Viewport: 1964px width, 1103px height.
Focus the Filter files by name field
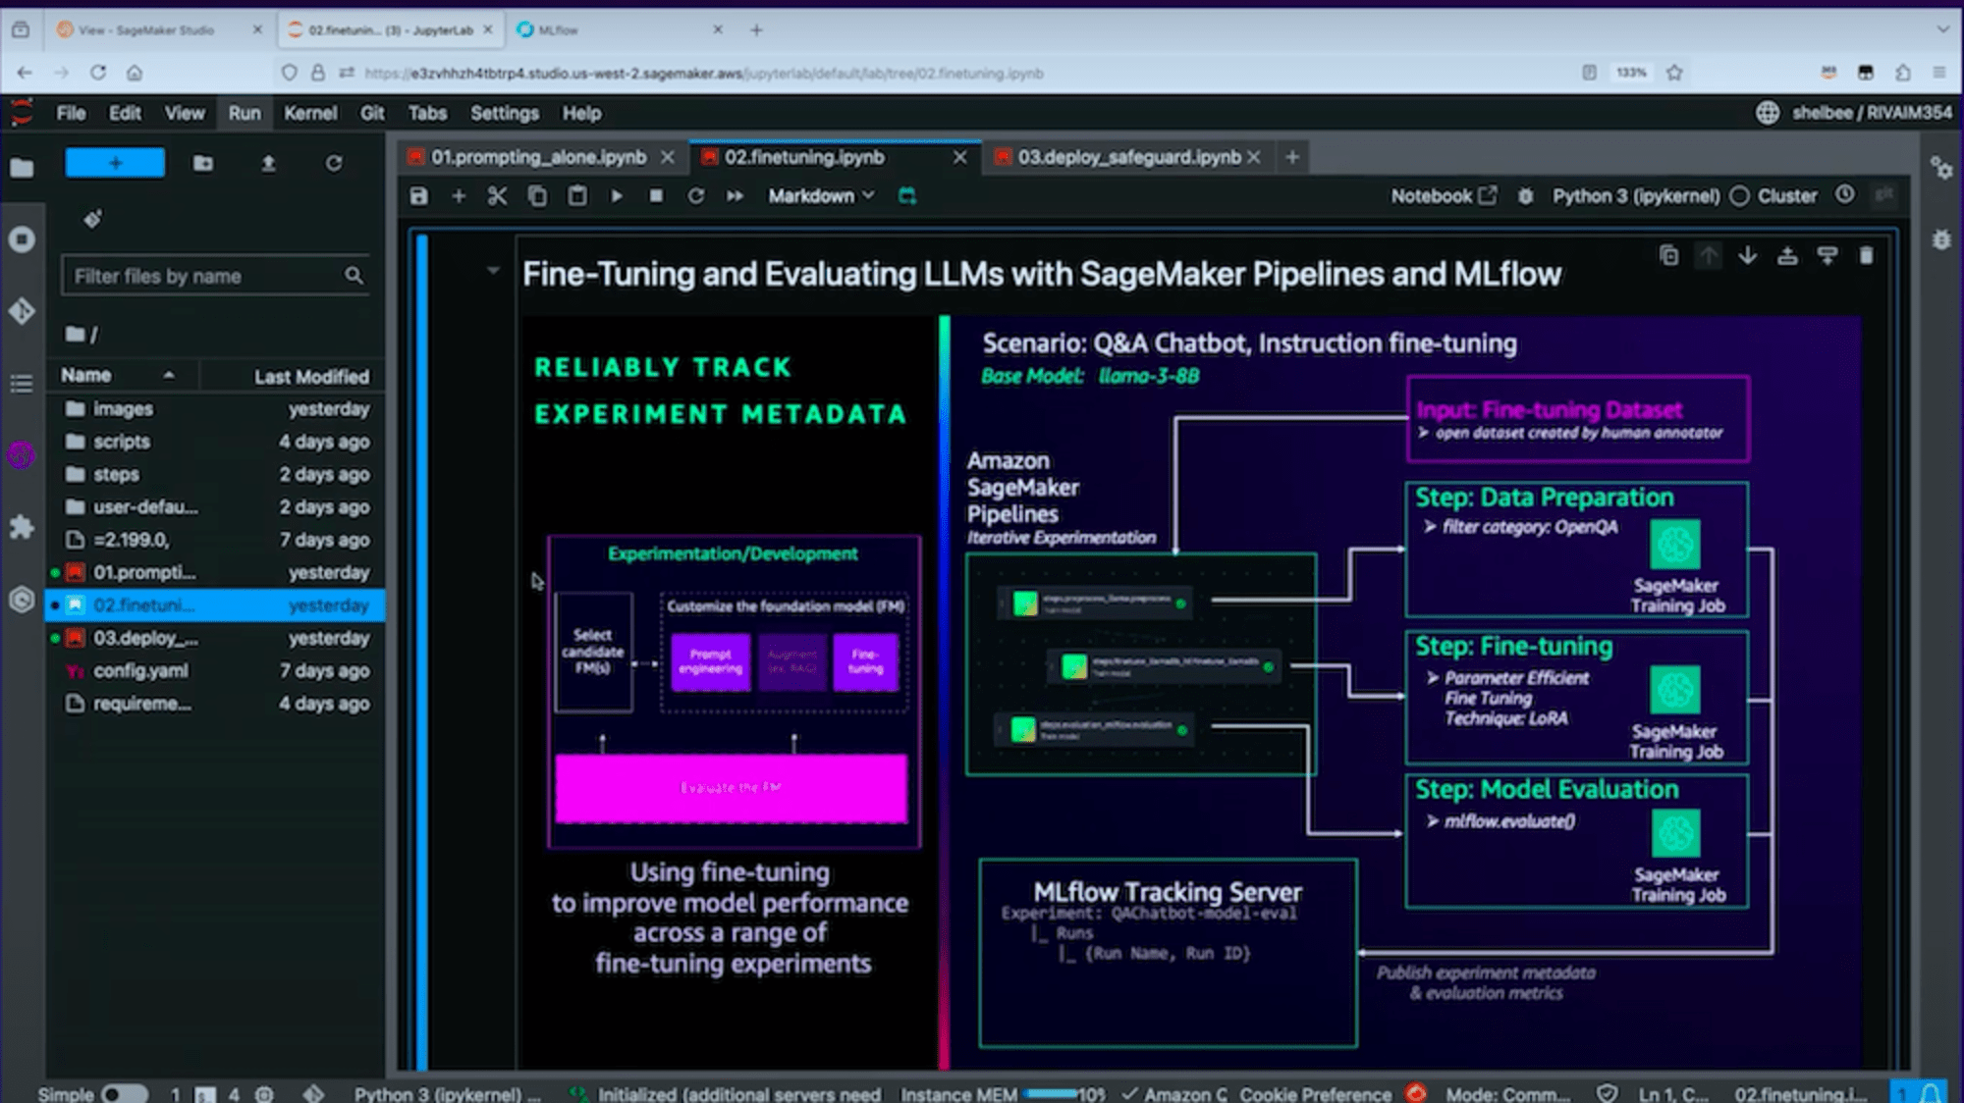point(215,277)
